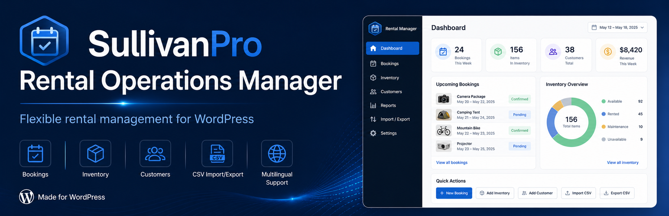
Task: Click the Dashboard page title
Action: (448, 28)
